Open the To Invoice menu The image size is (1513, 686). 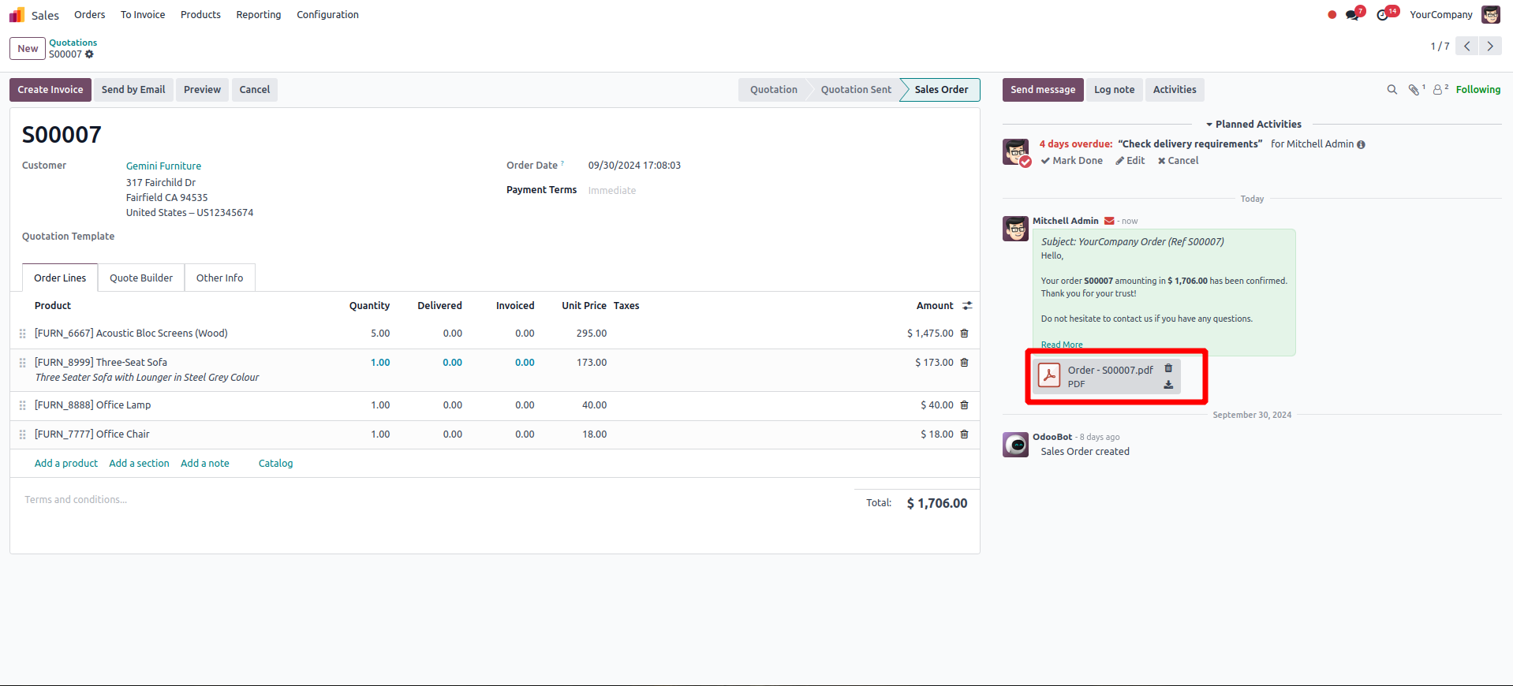pyautogui.click(x=143, y=15)
